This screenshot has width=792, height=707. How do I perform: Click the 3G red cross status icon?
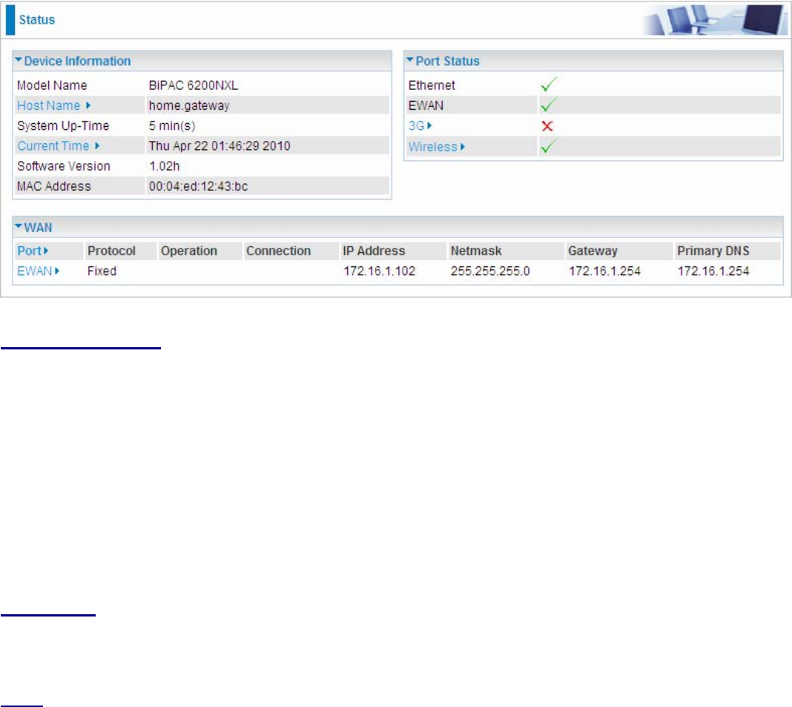(x=547, y=126)
